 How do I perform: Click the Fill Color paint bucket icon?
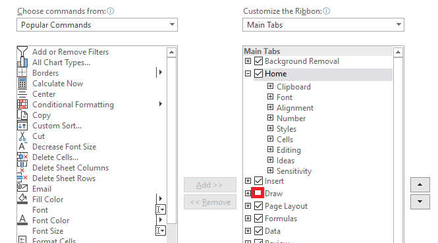click(x=22, y=199)
